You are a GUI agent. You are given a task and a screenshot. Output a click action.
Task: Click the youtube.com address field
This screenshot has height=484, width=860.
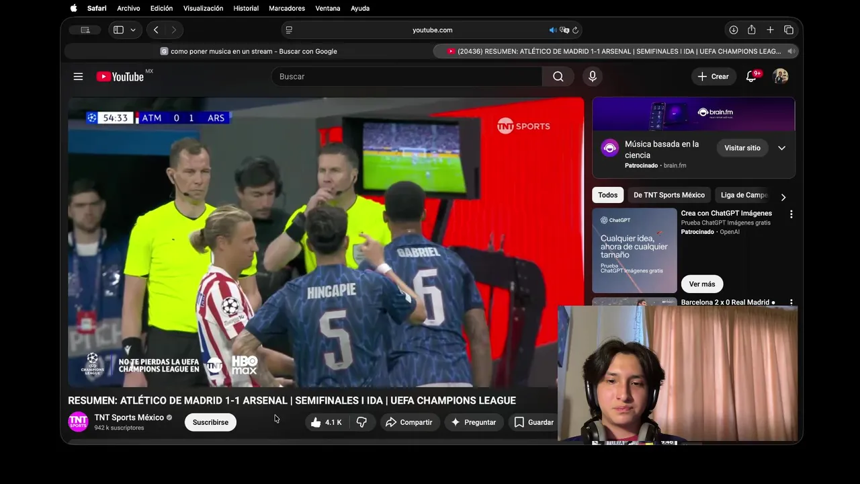[x=432, y=30]
